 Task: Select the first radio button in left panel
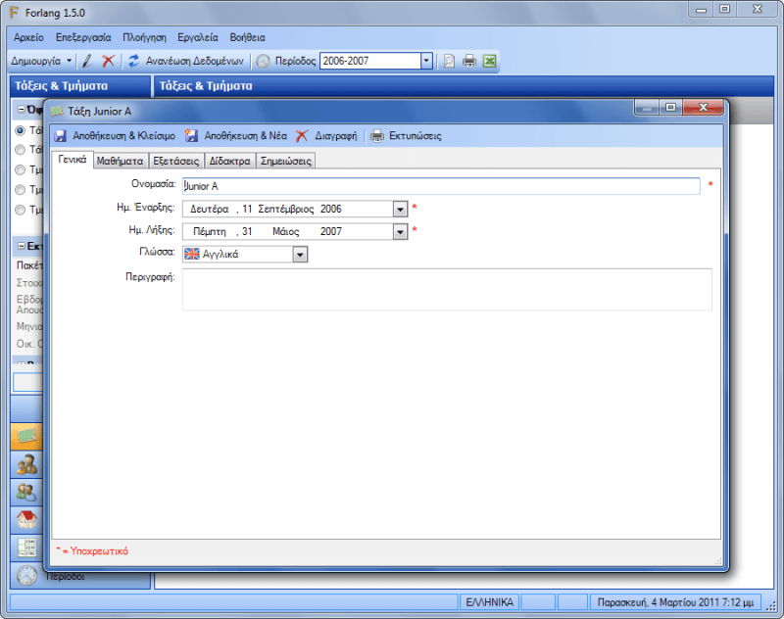tap(20, 130)
